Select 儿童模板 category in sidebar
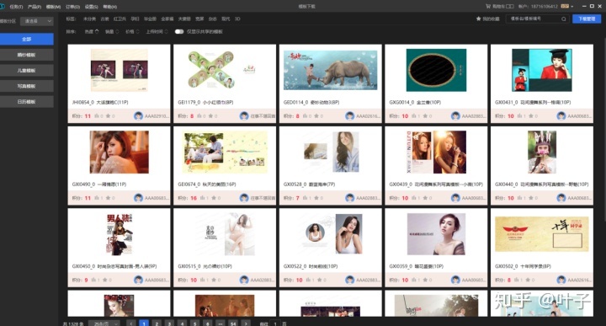 pos(27,71)
